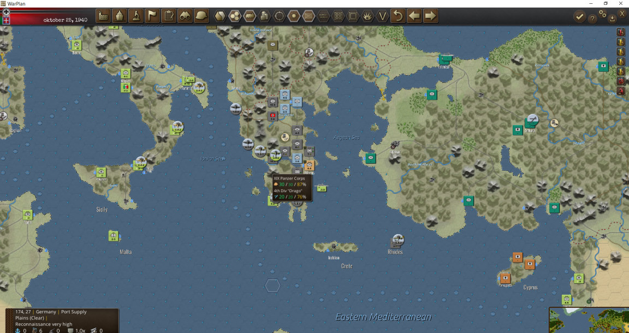Image resolution: width=629 pixels, height=333 pixels.
Task: Click XIX Panzer Corps tooltip text
Action: tap(289, 178)
